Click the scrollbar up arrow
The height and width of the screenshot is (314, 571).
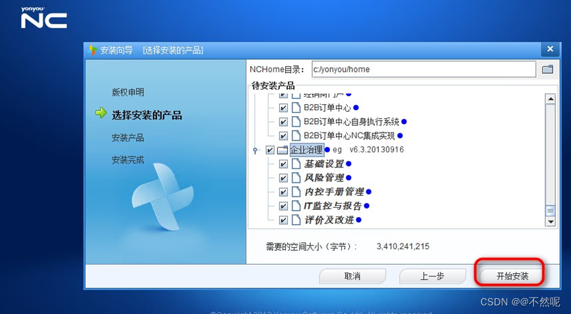point(551,98)
